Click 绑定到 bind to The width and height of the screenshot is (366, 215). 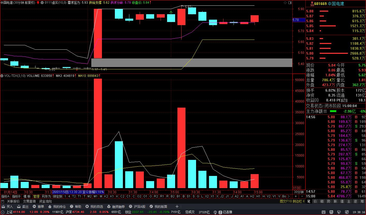click(57, 196)
